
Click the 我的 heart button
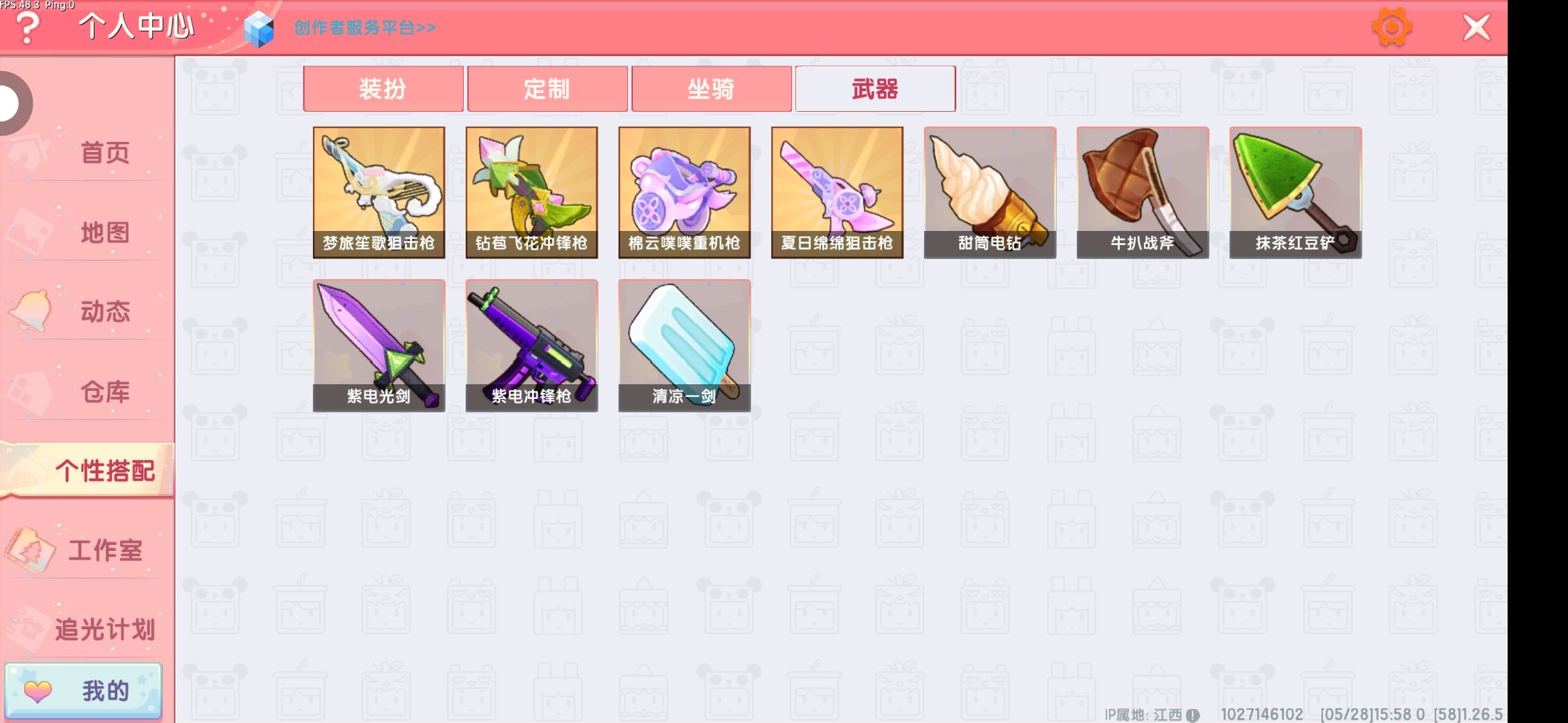point(84,691)
